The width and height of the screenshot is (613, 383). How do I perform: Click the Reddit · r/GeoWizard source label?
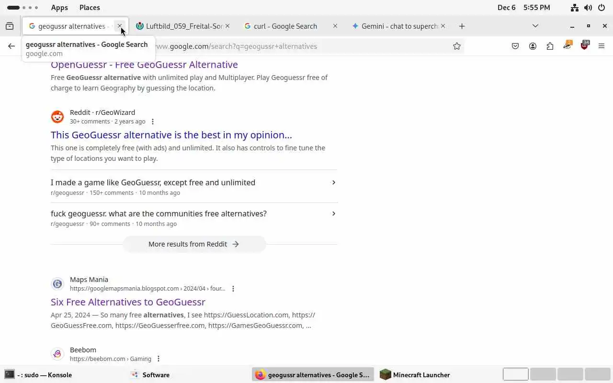pos(102,113)
